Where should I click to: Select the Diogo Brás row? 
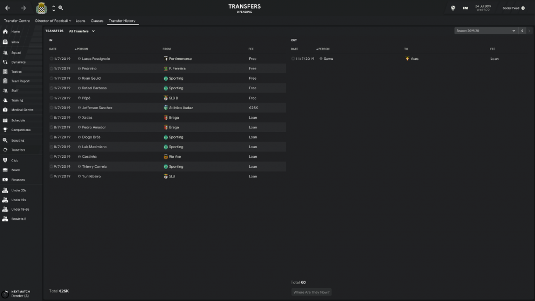(x=167, y=137)
